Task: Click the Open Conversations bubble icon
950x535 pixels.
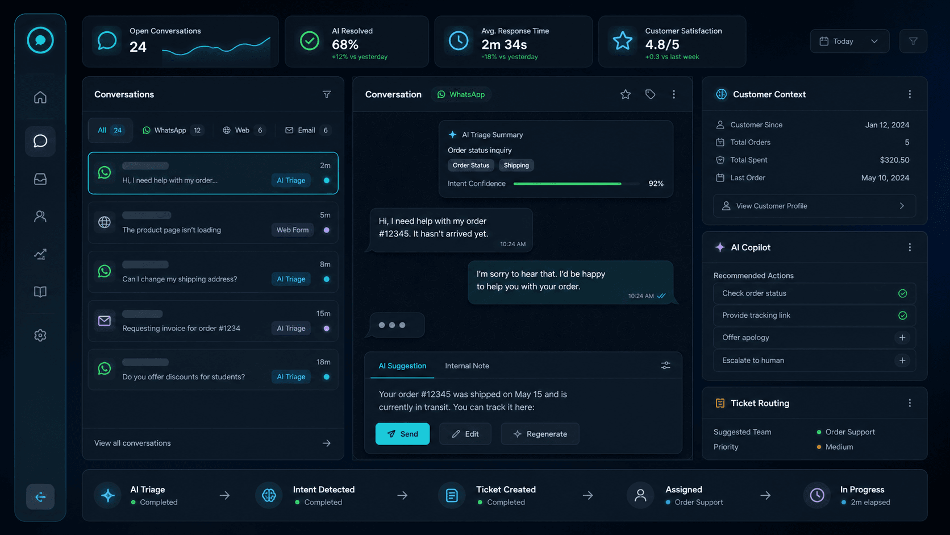Action: [x=107, y=41]
